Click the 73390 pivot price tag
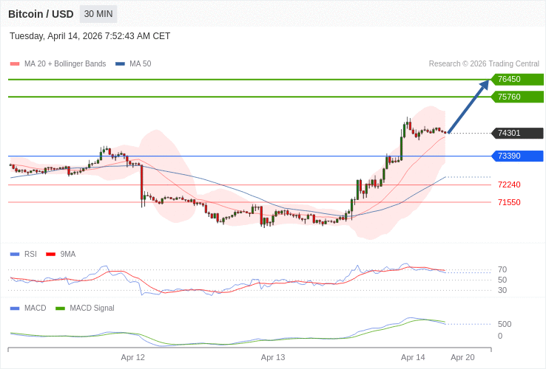 (x=517, y=156)
